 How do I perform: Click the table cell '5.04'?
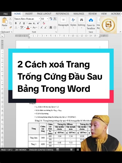[x=60, y=136]
